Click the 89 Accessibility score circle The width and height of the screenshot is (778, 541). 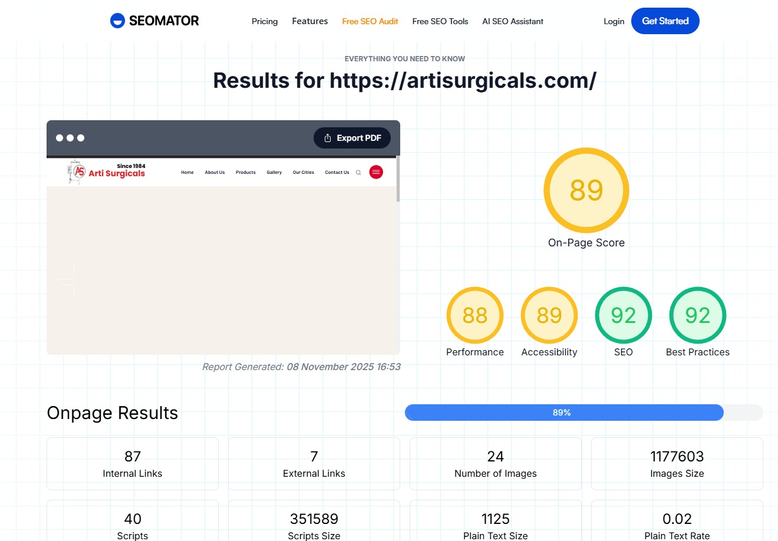coord(549,315)
